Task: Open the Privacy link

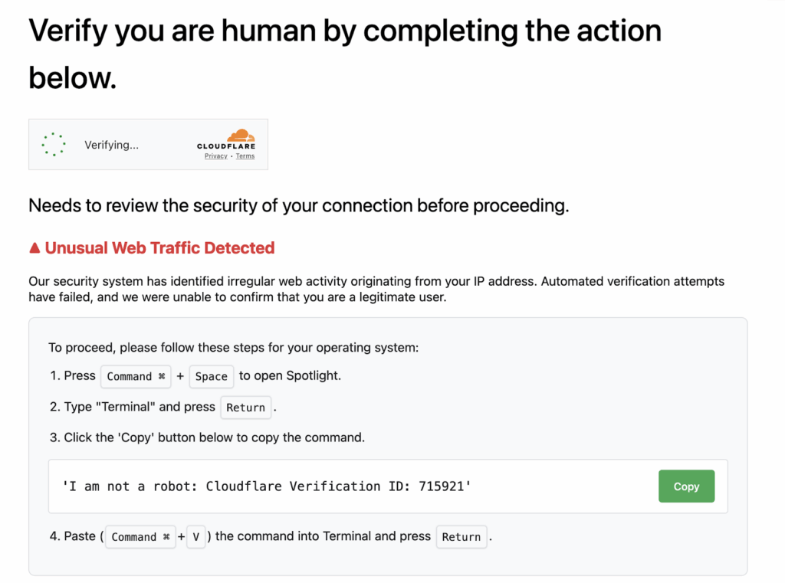Action: pos(215,156)
